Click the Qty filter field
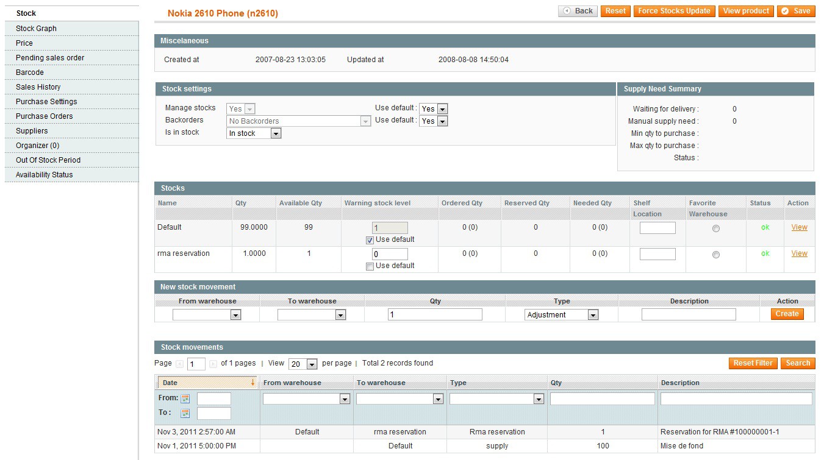 click(603, 399)
